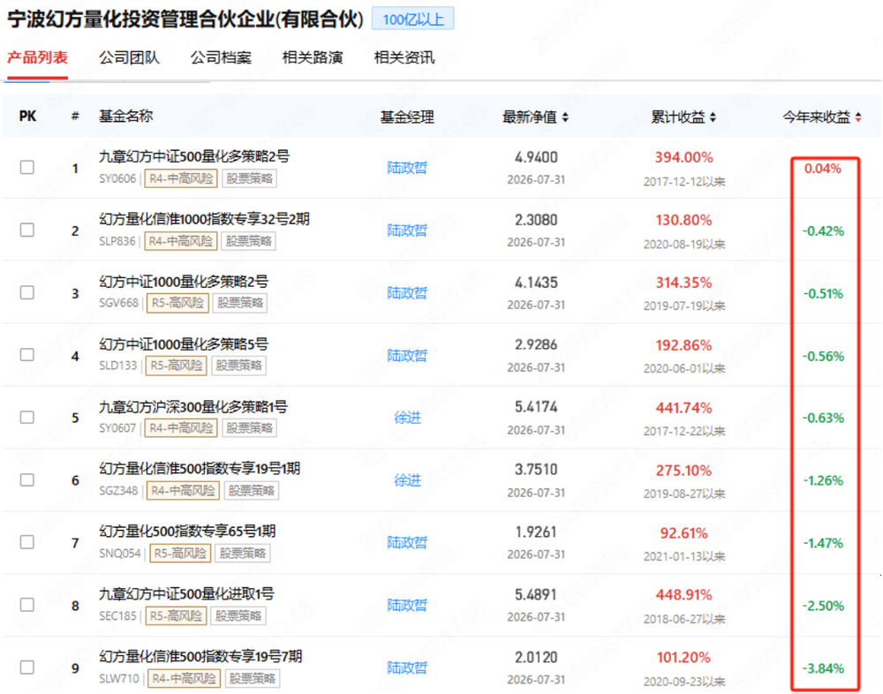This screenshot has width=883, height=694.
Task: Open fund 幻方量化500指数专享65号1期
Action: 187,531
